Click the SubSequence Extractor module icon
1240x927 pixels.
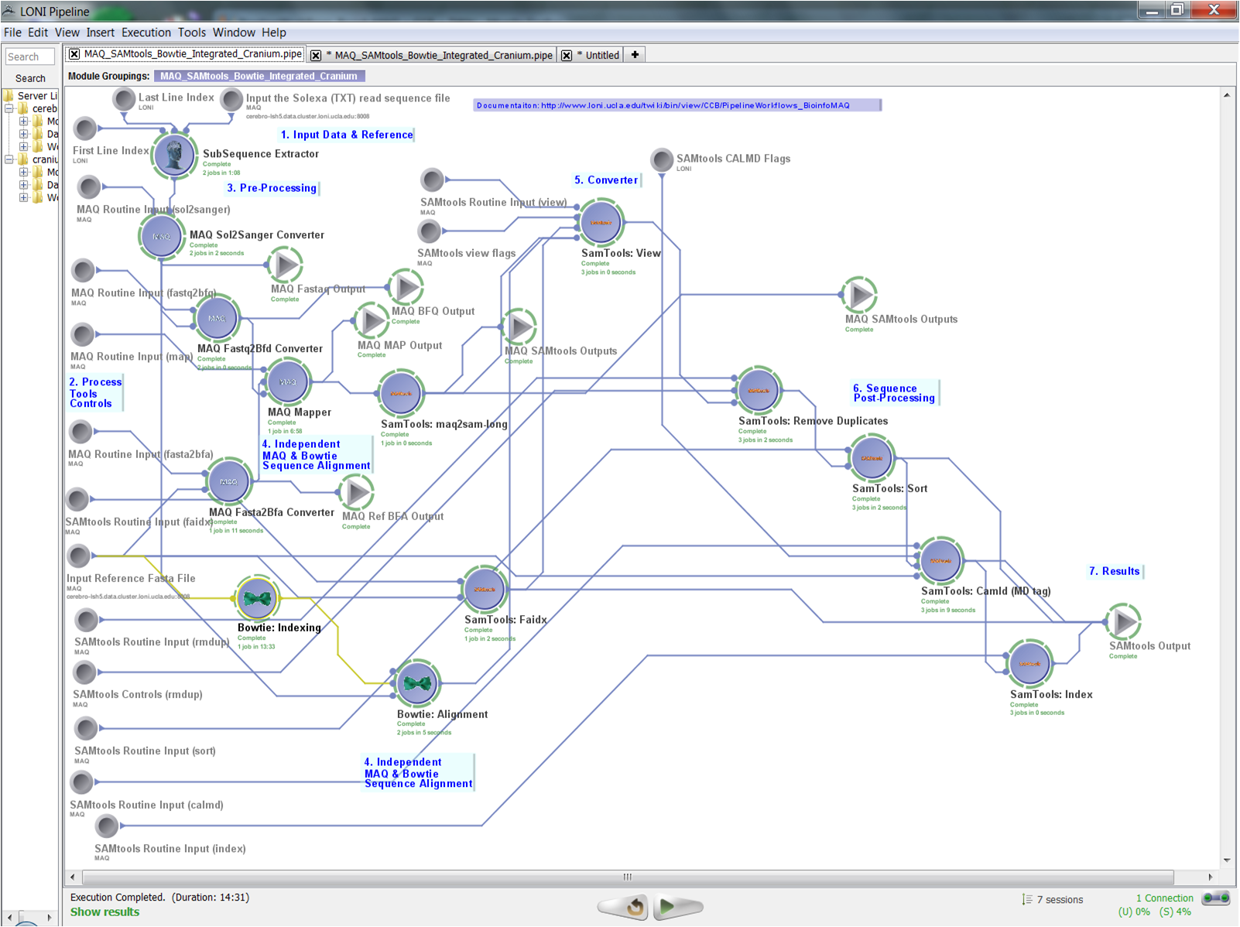[174, 155]
